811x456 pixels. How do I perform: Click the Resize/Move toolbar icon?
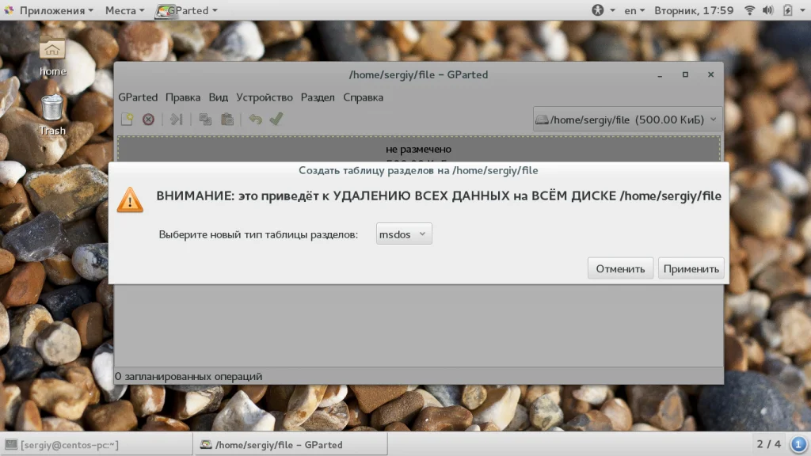[177, 120]
